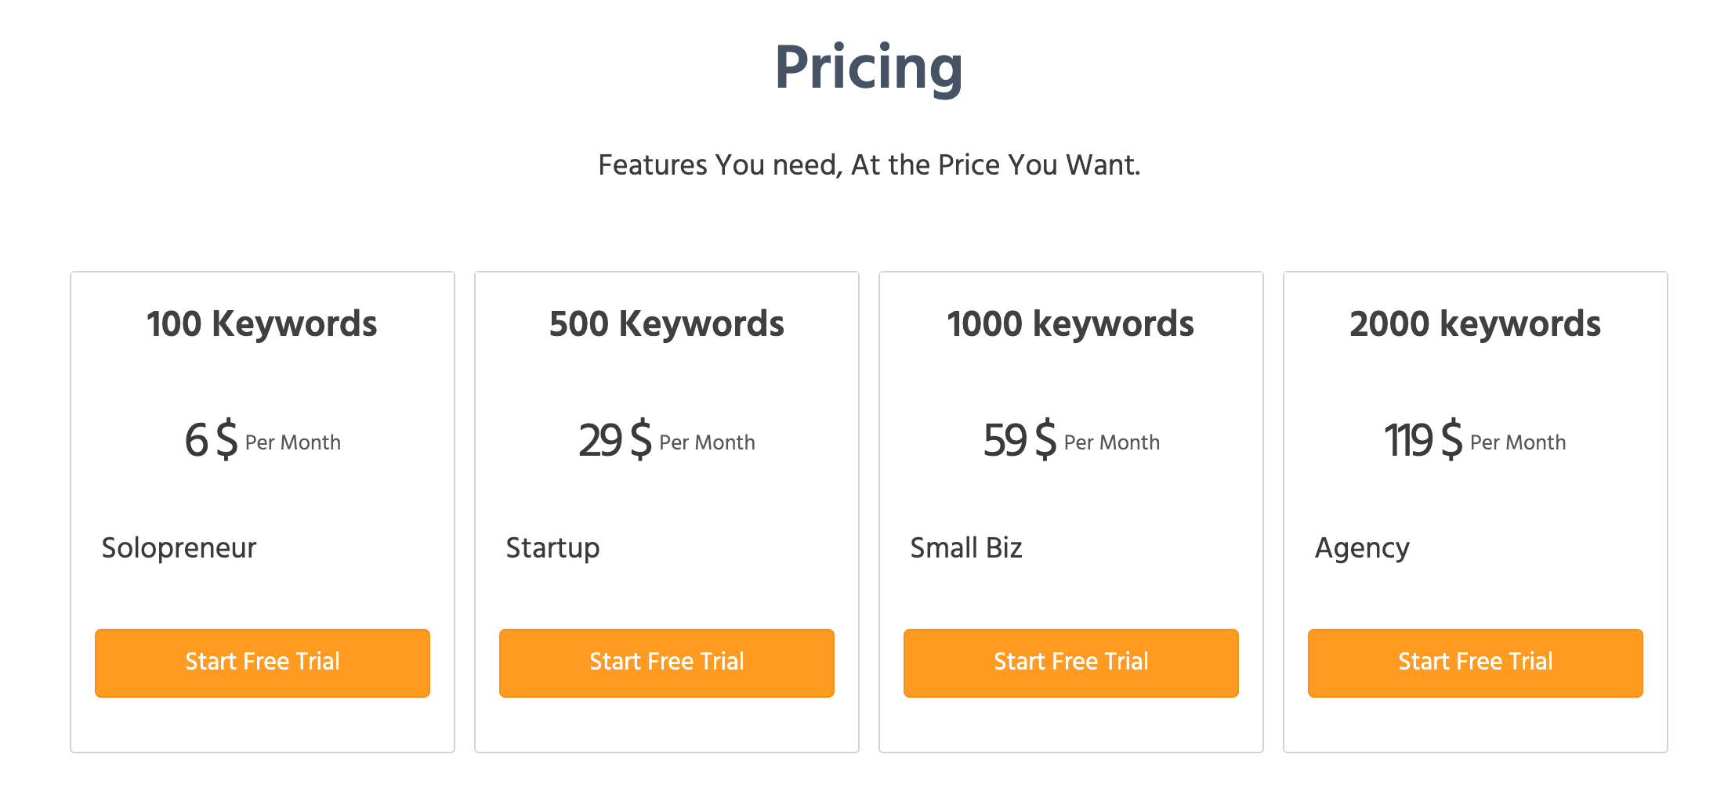Select the 59 $ per month price
1735x805 pixels.
pos(1071,440)
